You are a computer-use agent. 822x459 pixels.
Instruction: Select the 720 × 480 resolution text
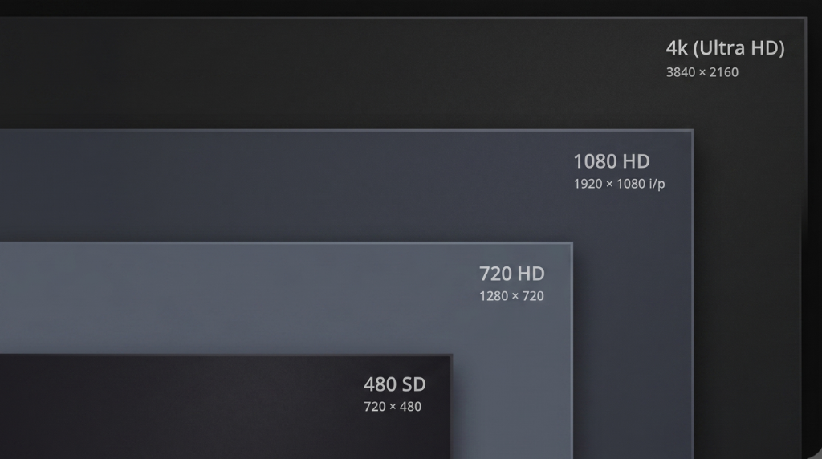(x=392, y=407)
